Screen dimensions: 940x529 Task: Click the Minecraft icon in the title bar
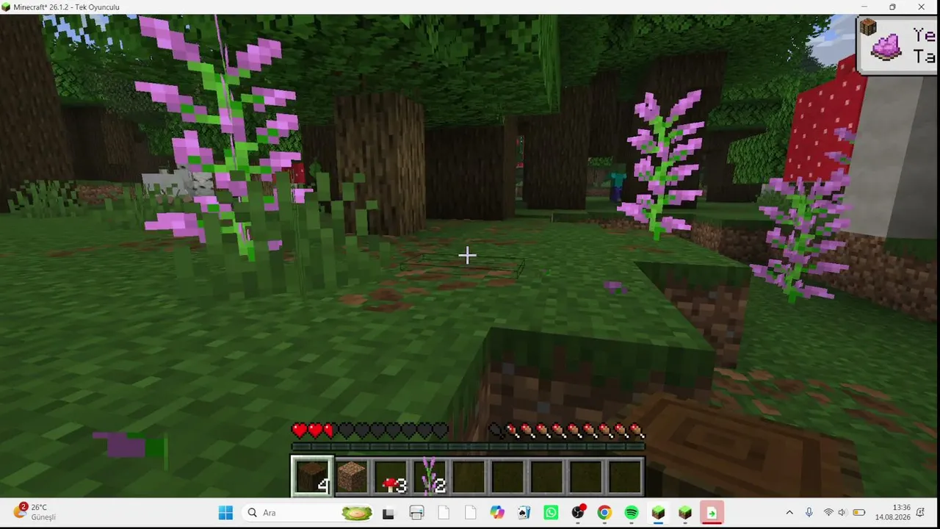click(x=7, y=7)
